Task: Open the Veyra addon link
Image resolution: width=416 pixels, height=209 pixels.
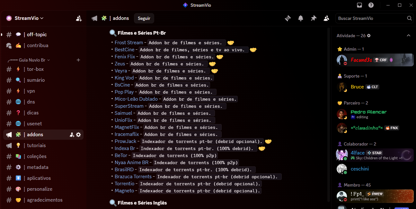Action: click(x=121, y=71)
